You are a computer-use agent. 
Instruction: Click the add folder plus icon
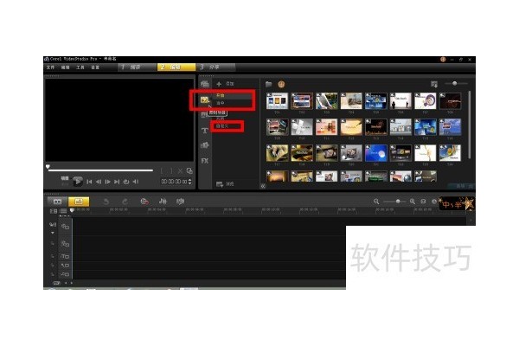coord(219,84)
